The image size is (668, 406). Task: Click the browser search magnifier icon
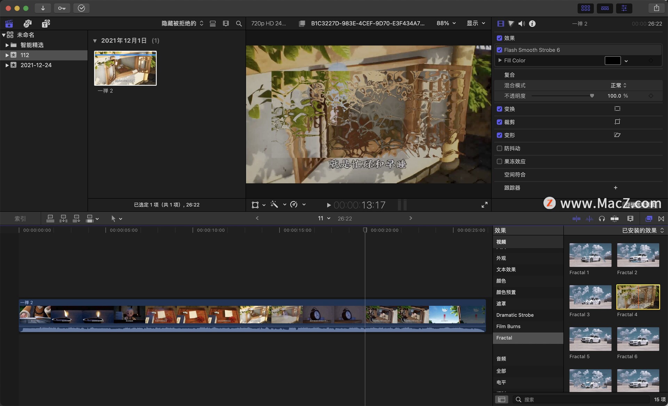[239, 24]
